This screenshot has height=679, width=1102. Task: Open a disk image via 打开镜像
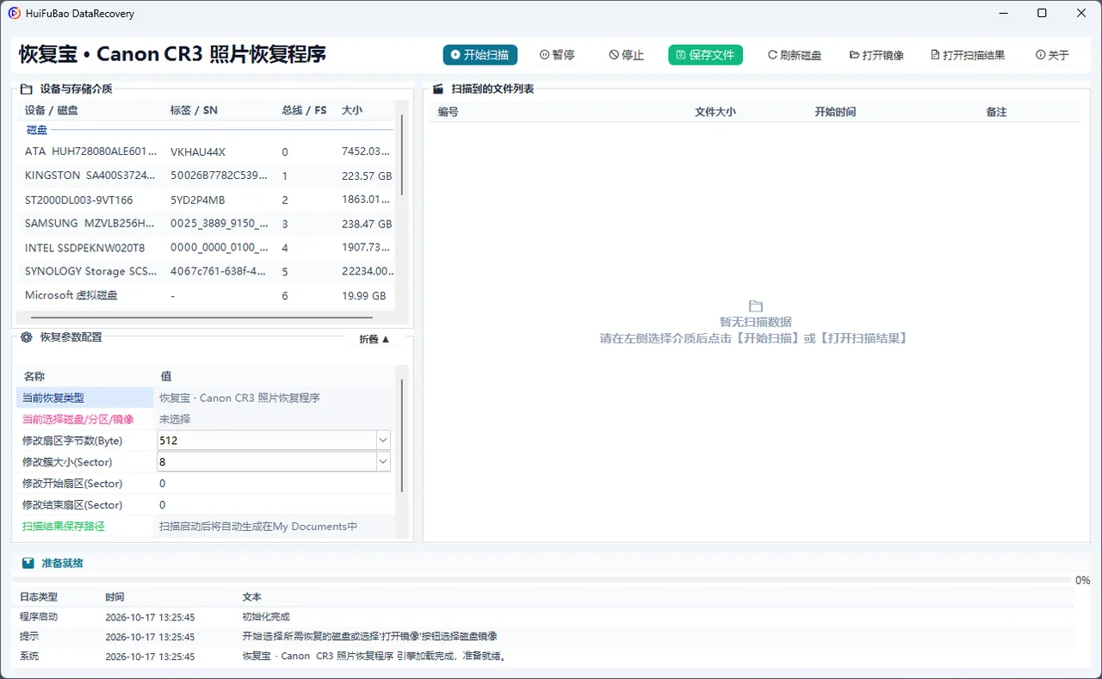click(x=876, y=55)
